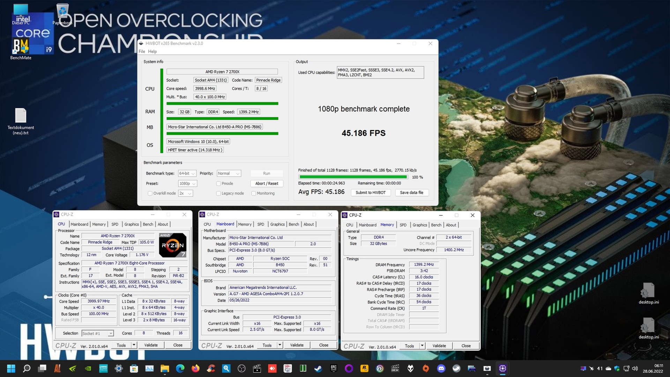Image resolution: width=670 pixels, height=377 pixels.
Task: Select Memory tab in CPU-Z Mainboard window
Action: (245, 224)
